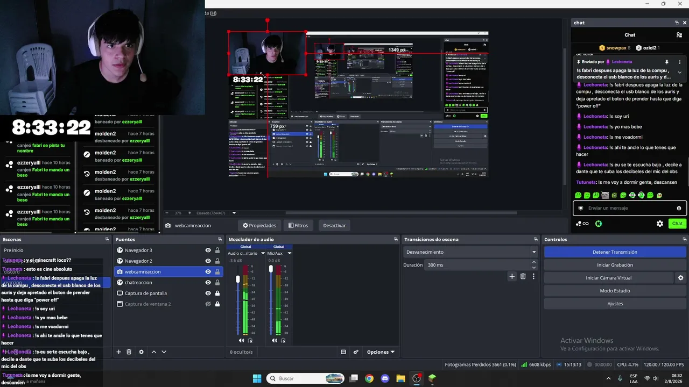Open Discord from the taskbar

click(x=385, y=378)
